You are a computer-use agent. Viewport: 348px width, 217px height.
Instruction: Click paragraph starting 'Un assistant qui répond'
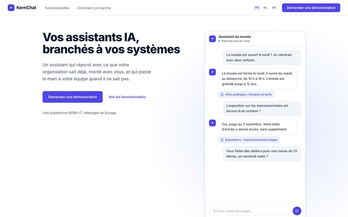tap(97, 72)
